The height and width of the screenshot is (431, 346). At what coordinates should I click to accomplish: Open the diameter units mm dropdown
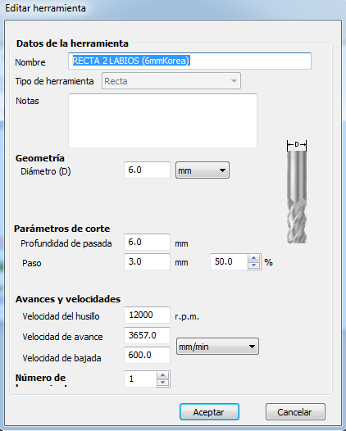pyautogui.click(x=203, y=170)
